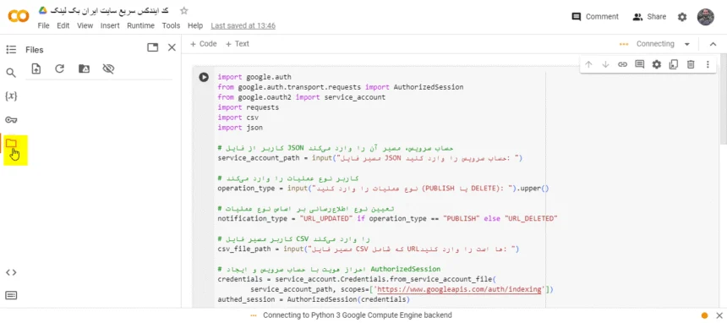Click the orange status dot in bottom bar
The height and width of the screenshot is (323, 727).
pos(705,315)
